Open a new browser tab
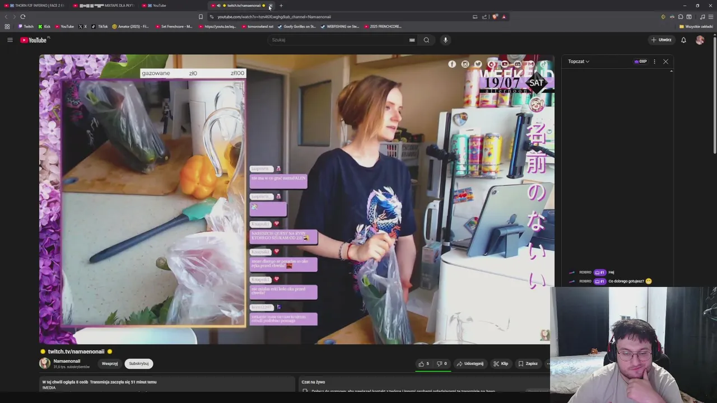Viewport: 717px width, 403px height. 281,6
